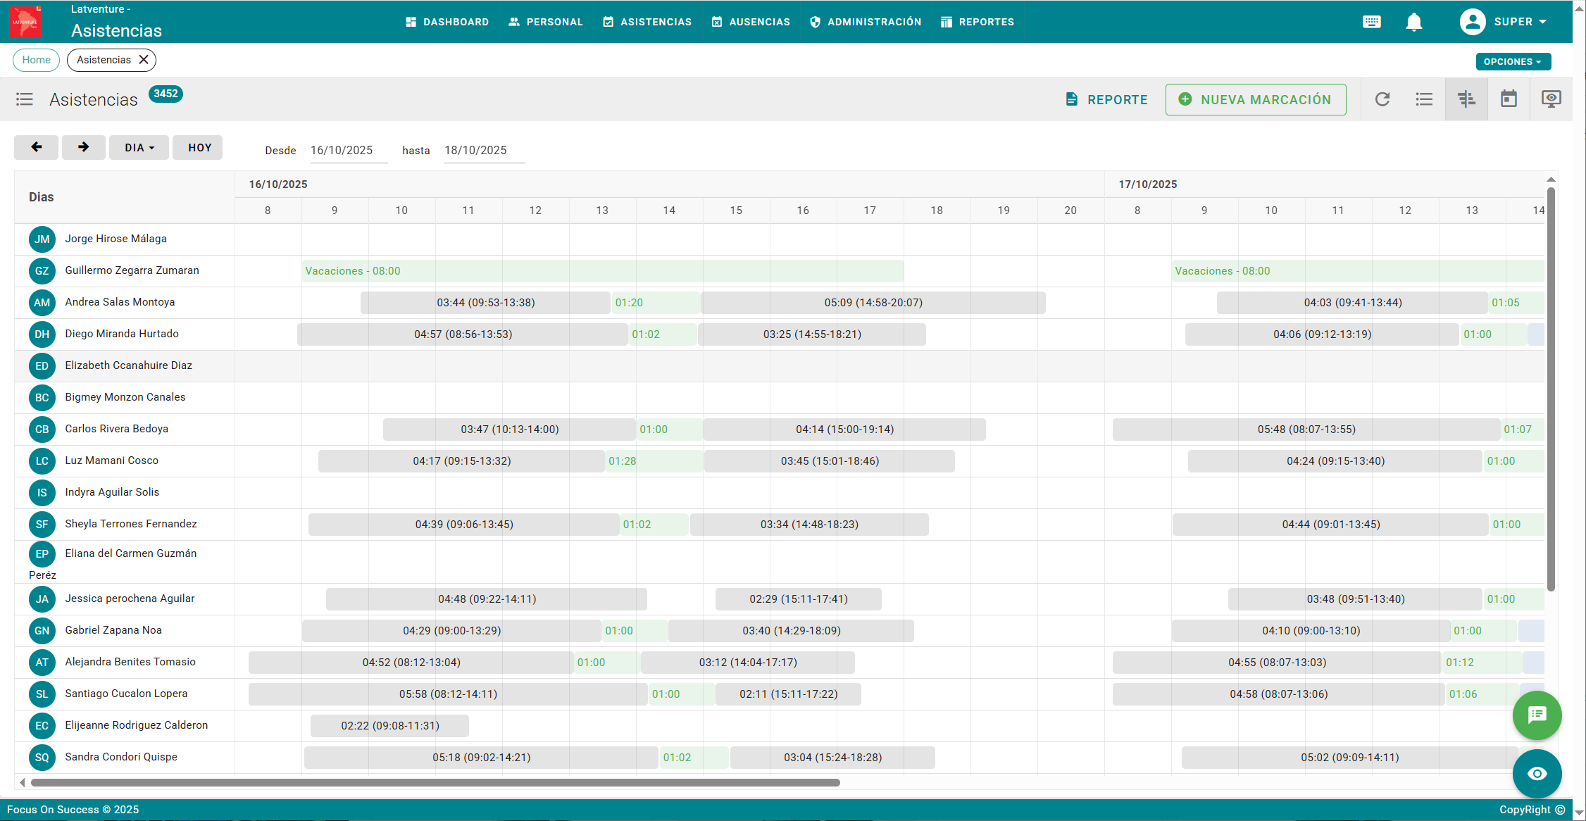This screenshot has height=821, width=1586.
Task: Close the Asistencias tab
Action: [144, 60]
